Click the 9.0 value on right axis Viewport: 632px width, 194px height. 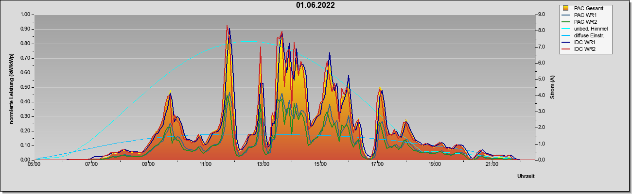point(543,15)
